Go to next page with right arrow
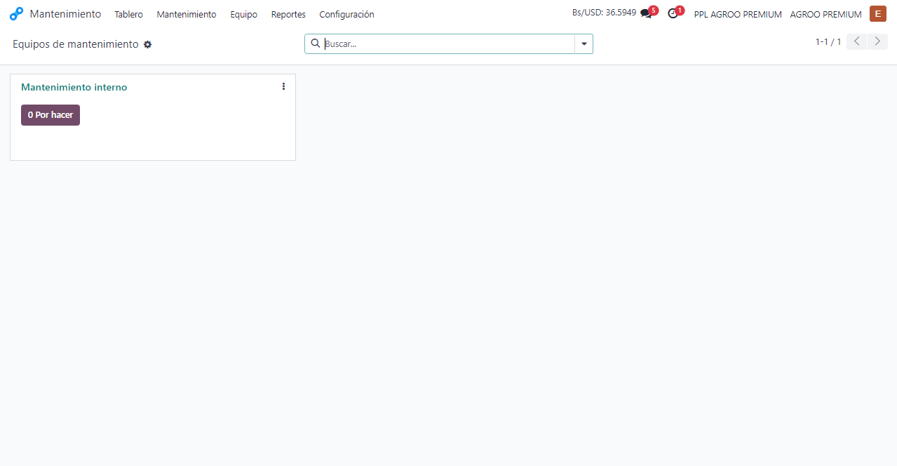897x466 pixels. point(877,42)
